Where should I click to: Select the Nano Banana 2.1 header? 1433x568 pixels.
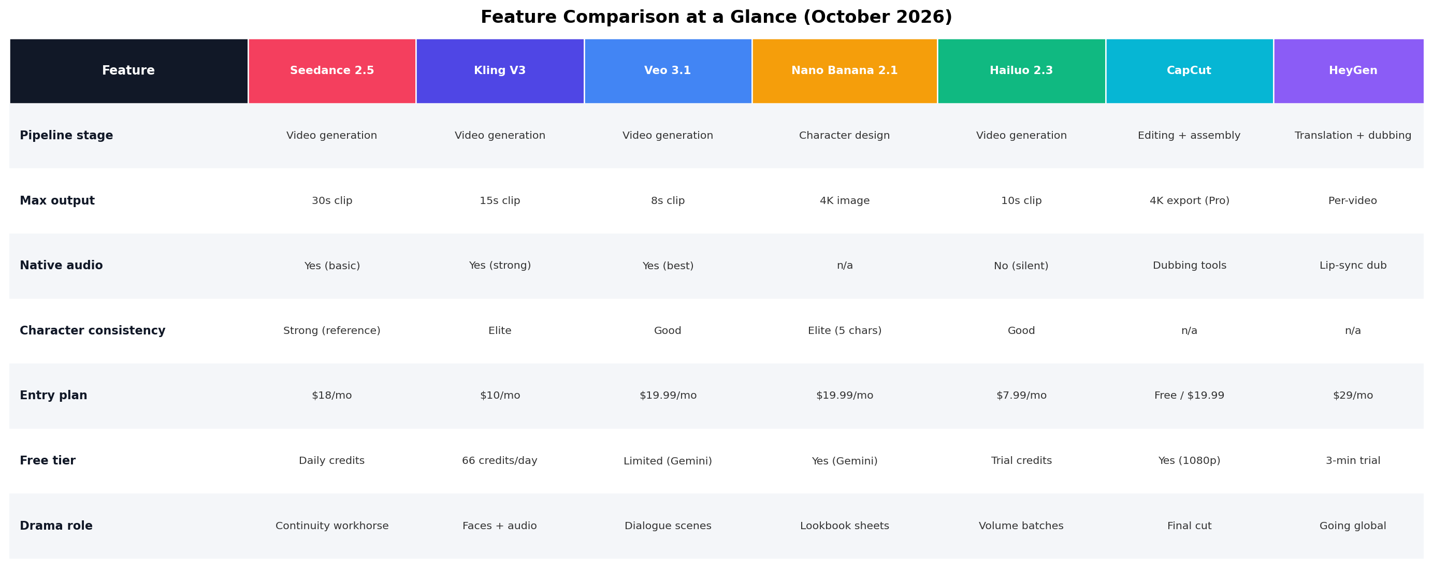845,70
